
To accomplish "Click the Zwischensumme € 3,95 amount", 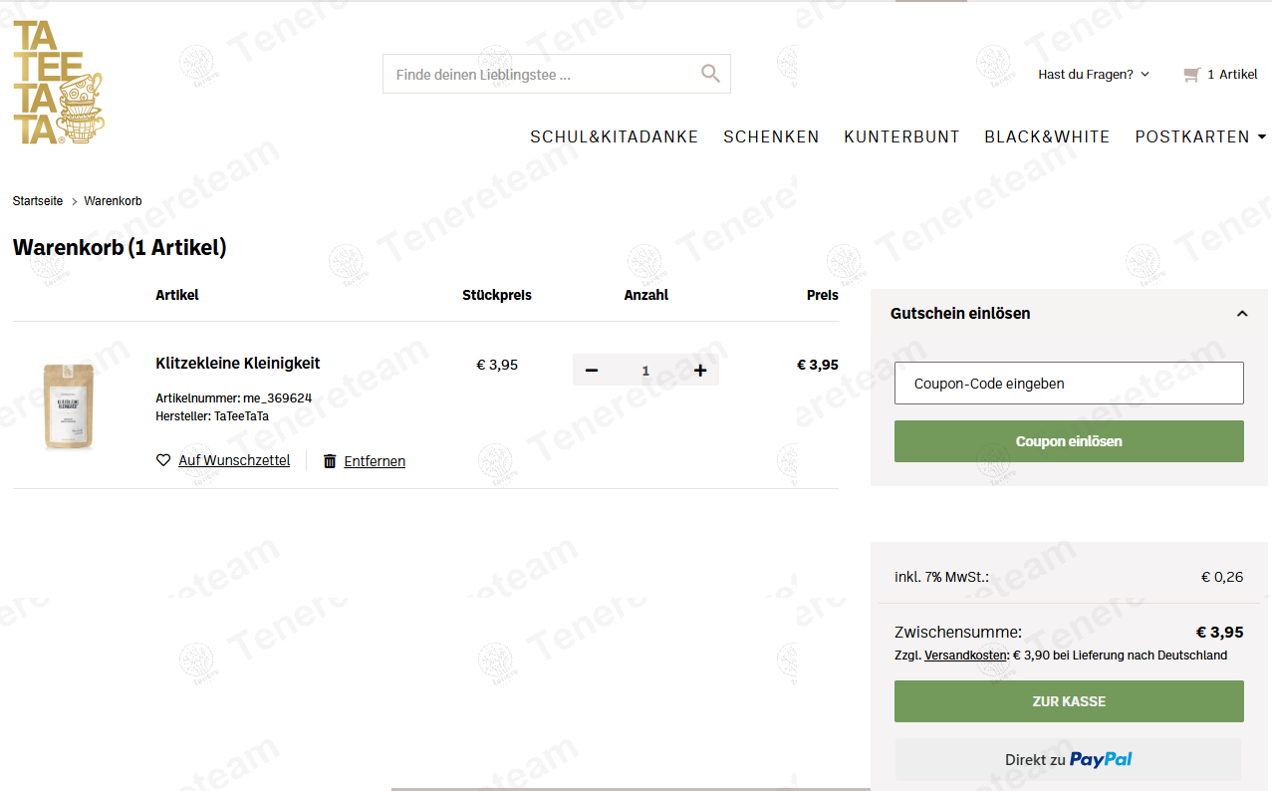I will [x=1219, y=632].
